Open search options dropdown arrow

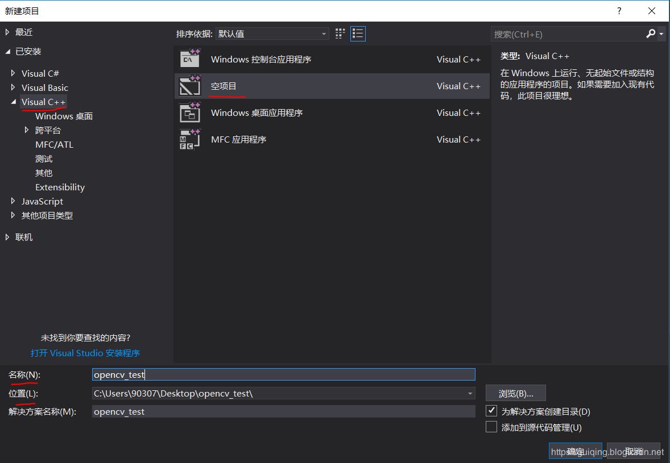[661, 34]
